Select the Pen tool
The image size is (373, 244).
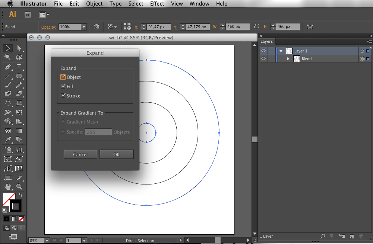[x=7, y=67]
